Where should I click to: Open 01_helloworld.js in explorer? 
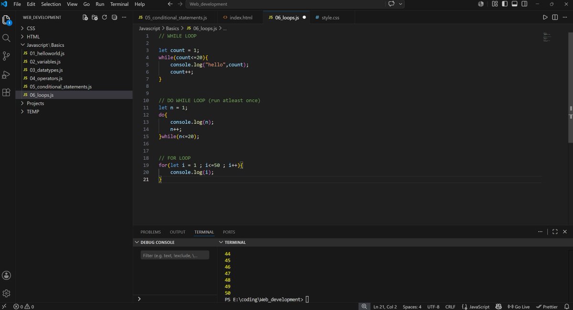[47, 53]
